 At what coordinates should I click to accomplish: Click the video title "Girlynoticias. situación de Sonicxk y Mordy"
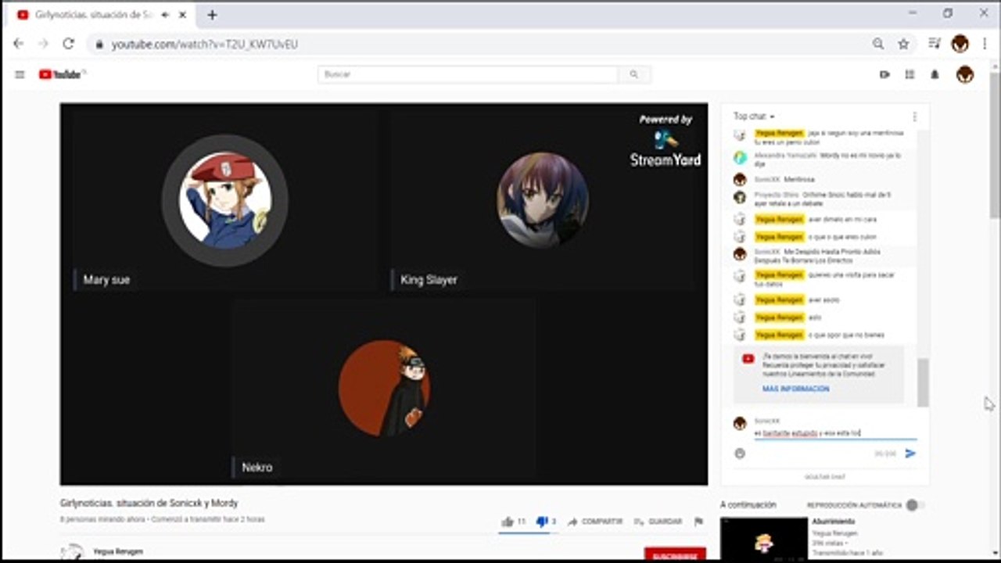[149, 503]
